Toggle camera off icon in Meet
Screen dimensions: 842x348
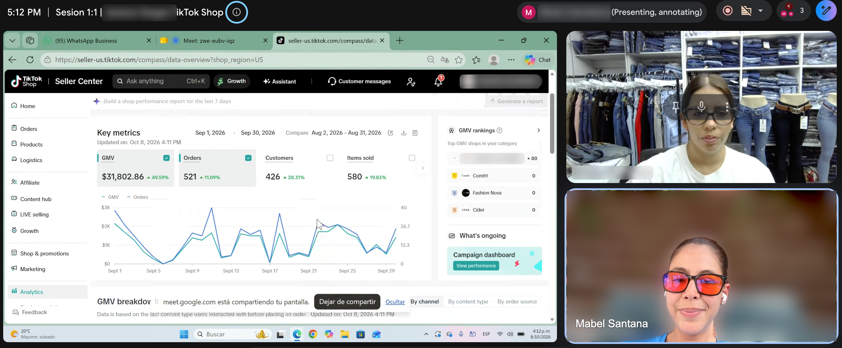[746, 11]
